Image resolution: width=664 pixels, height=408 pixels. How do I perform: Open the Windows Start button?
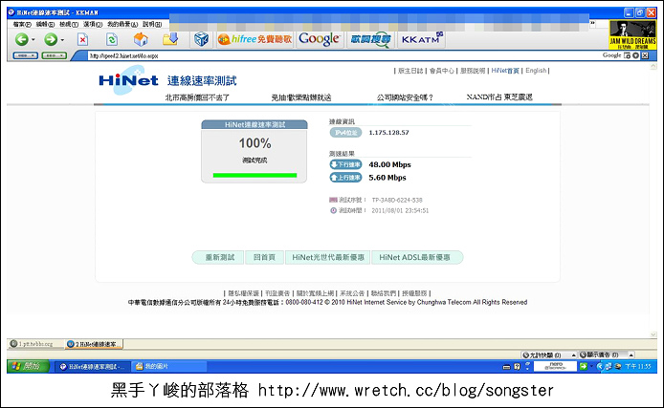tap(28, 366)
